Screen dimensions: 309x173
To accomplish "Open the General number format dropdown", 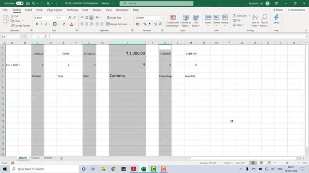I will [x=161, y=18].
